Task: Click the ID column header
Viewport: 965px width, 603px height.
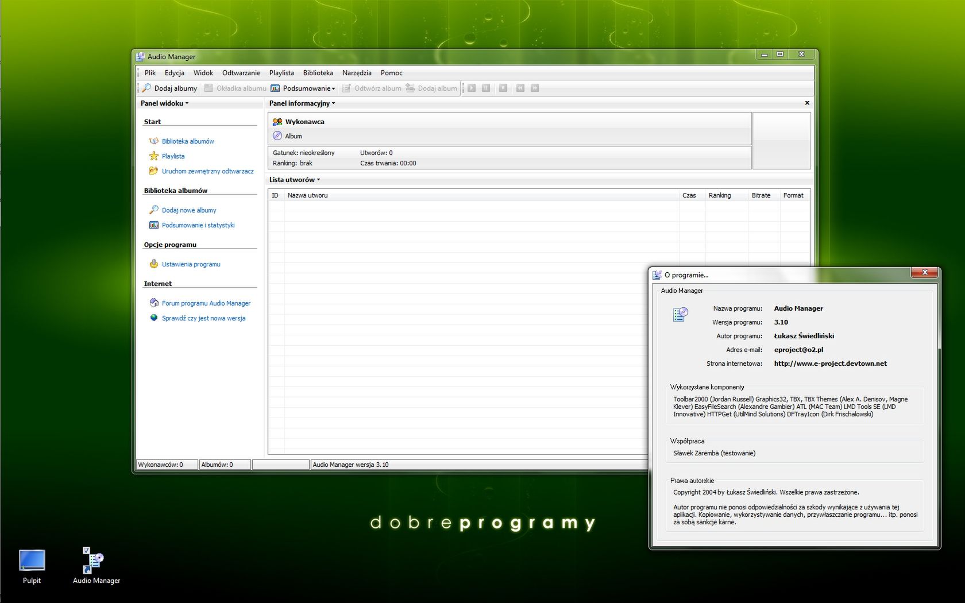Action: pos(276,195)
